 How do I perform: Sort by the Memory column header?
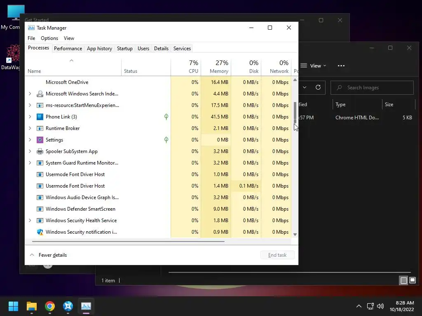(x=216, y=67)
